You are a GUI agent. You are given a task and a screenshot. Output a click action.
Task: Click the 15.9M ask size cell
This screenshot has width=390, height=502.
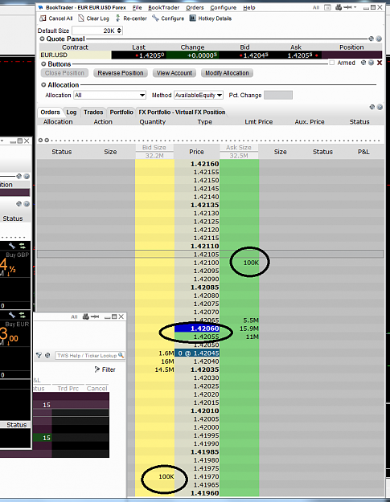pos(240,329)
